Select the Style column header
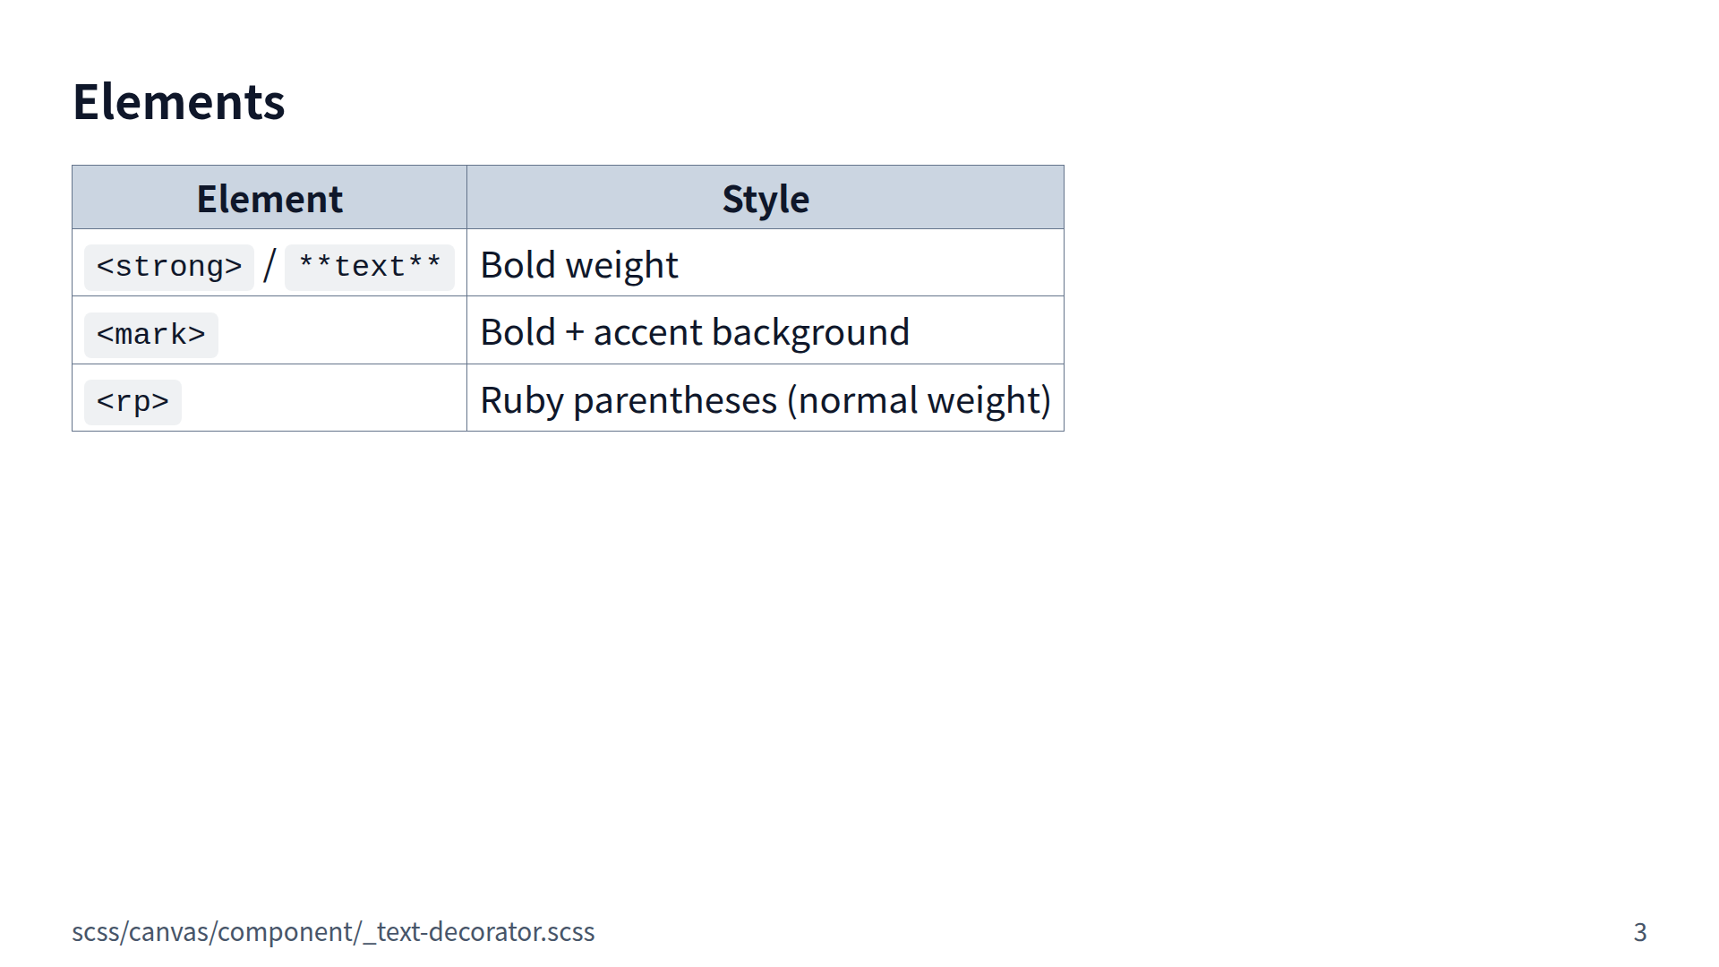This screenshot has width=1719, height=967. 765,199
